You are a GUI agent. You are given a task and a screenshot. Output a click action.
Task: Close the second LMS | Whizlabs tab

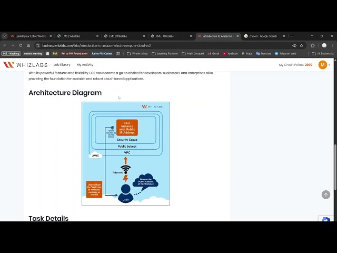click(x=144, y=36)
